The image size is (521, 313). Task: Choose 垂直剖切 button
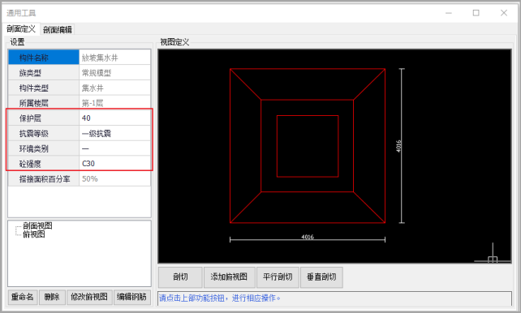[x=321, y=277]
